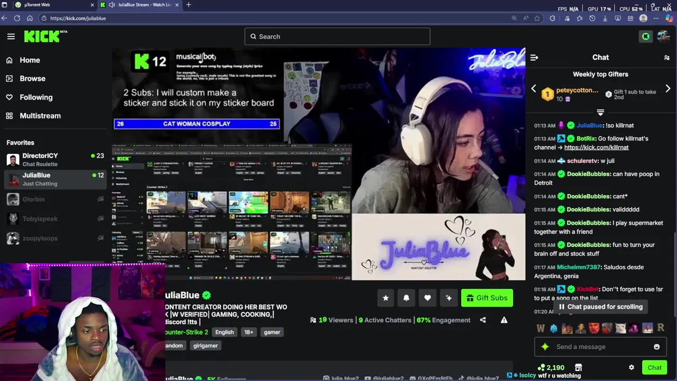Click the 18+ tag
The height and width of the screenshot is (381, 677).
point(249,332)
